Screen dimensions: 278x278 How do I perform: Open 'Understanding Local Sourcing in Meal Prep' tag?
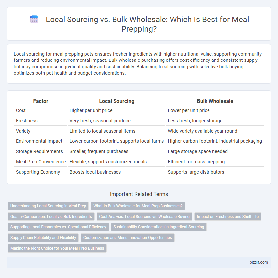coord(48,206)
